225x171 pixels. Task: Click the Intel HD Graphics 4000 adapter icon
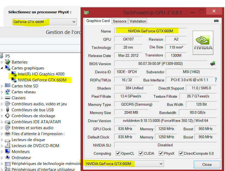(14, 74)
